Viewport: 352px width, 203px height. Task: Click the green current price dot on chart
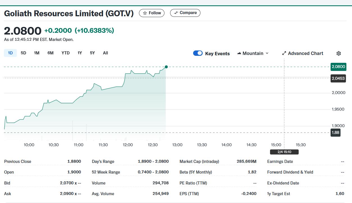coord(166,67)
